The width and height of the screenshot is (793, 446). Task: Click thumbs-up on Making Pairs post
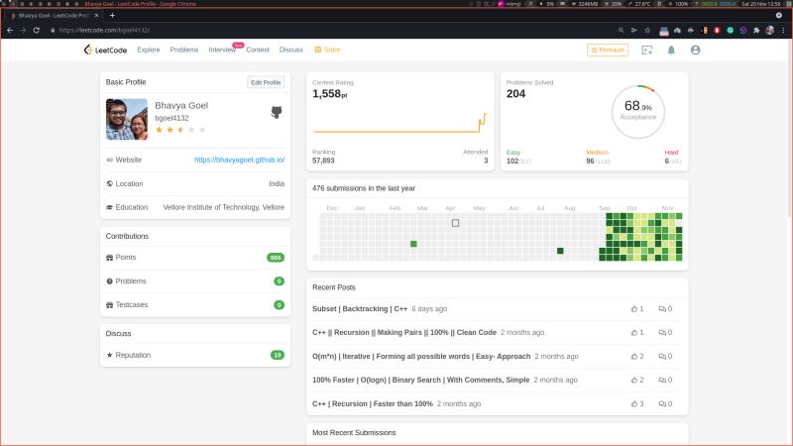tap(634, 332)
